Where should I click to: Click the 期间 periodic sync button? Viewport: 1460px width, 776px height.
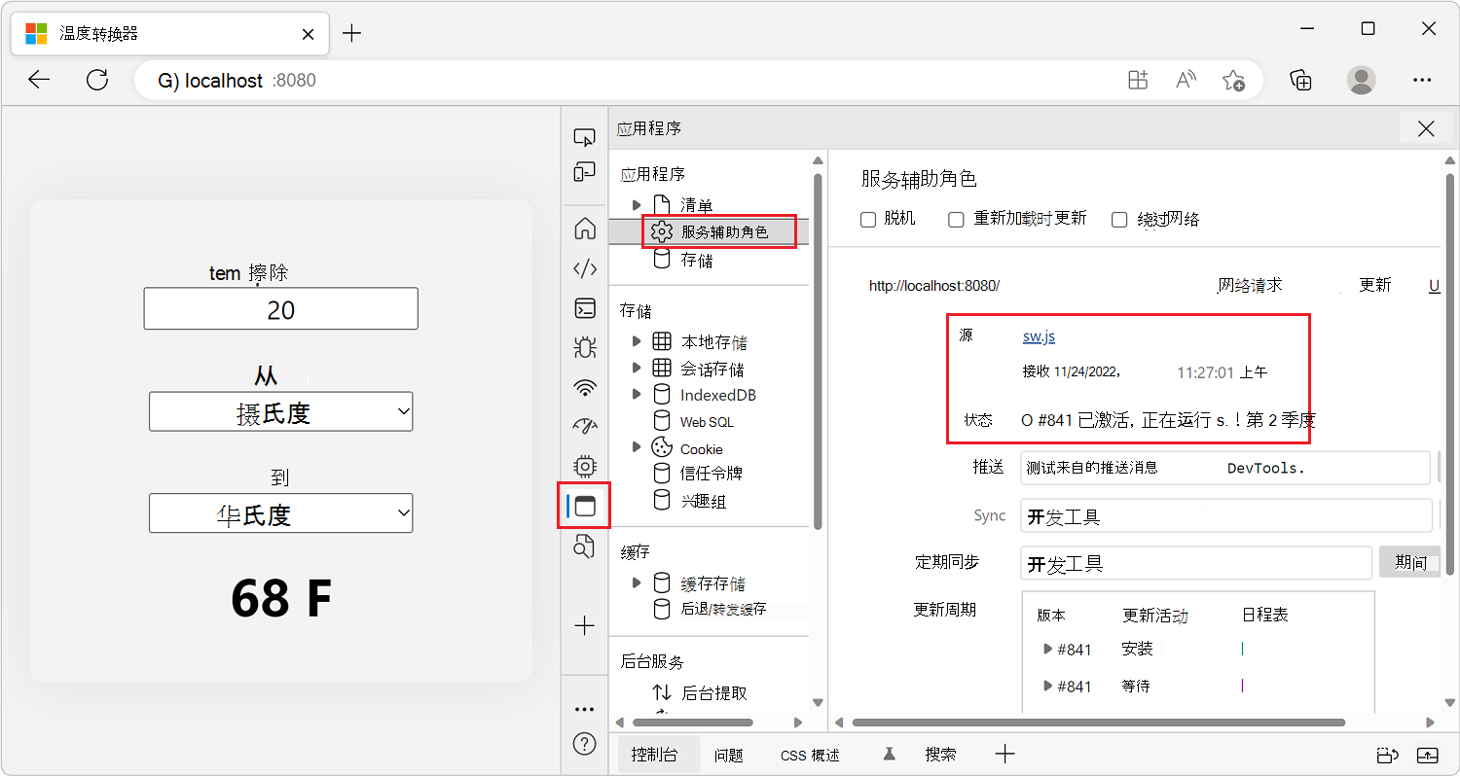pyautogui.click(x=1410, y=562)
